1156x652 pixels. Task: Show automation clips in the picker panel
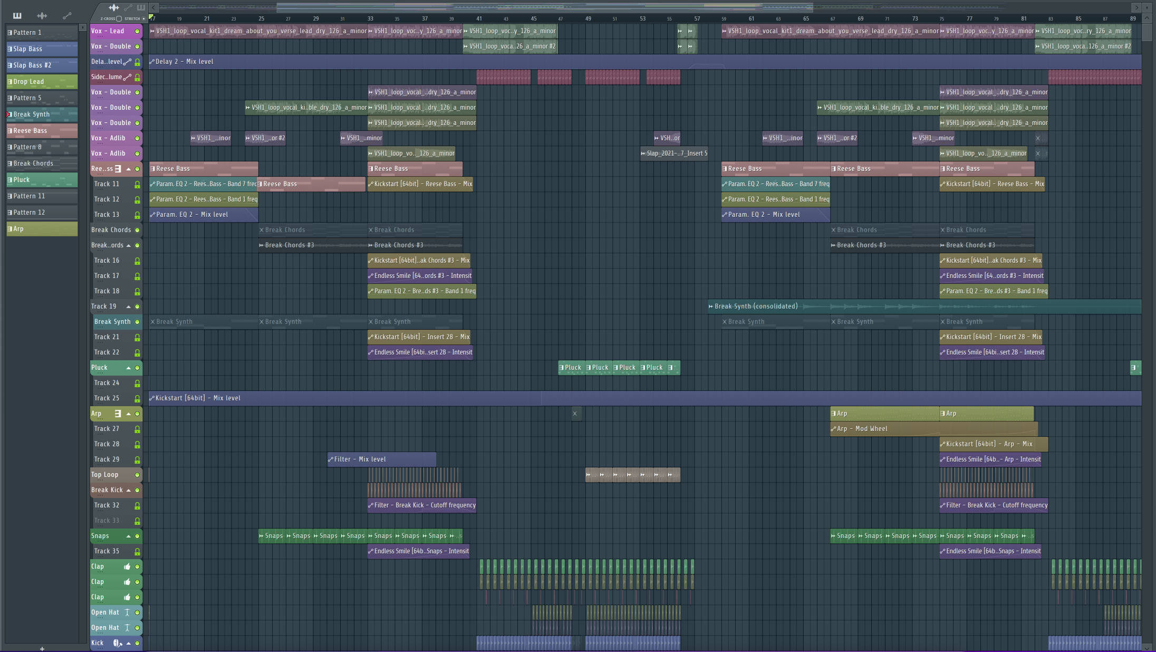67,15
